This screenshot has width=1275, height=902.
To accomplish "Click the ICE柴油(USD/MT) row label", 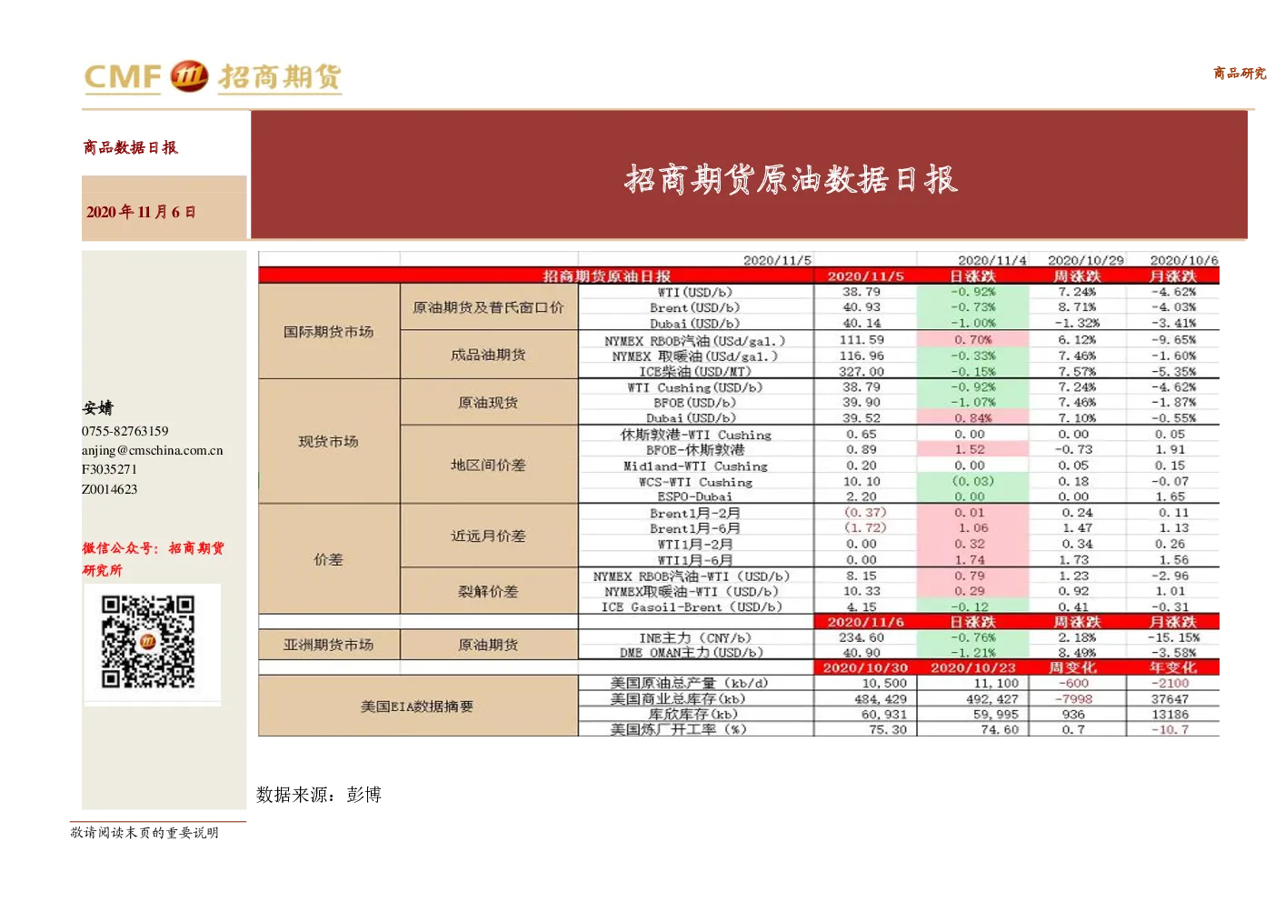I will pos(695,371).
